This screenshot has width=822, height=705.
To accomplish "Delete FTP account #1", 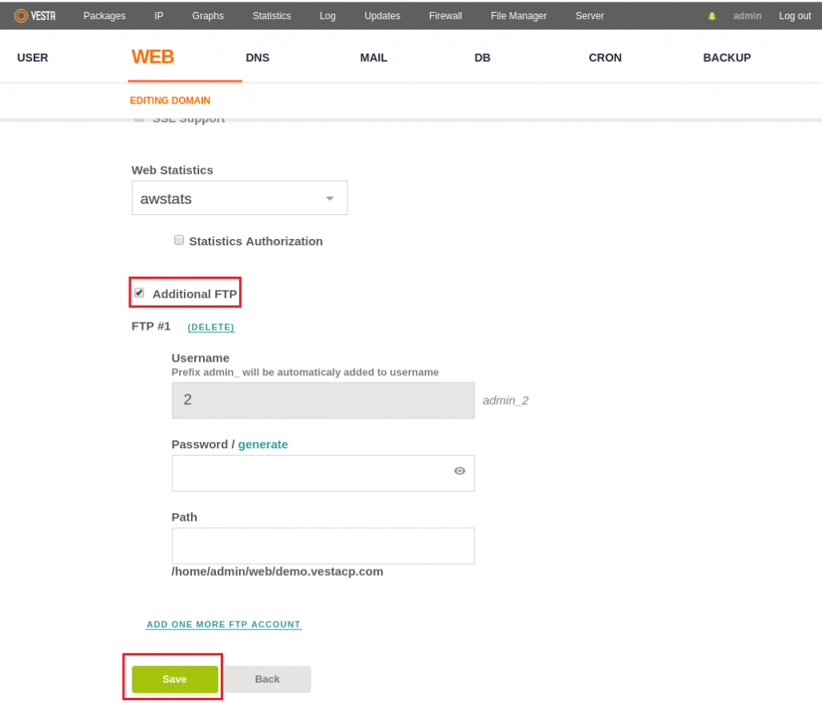I will tap(210, 326).
